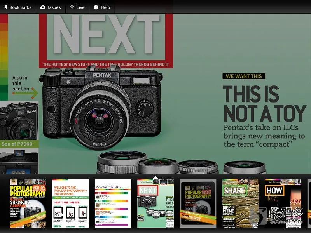Open the Preview Contents page thumbnail
Viewport: 311px width, 233px height.
[113, 203]
